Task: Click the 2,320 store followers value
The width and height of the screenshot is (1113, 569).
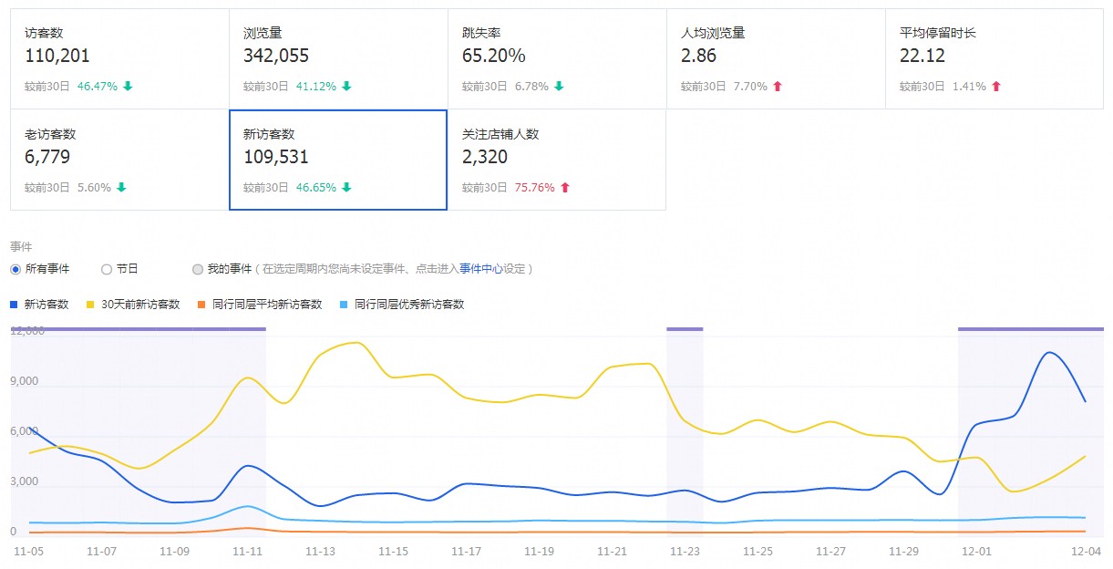Action: coord(485,157)
